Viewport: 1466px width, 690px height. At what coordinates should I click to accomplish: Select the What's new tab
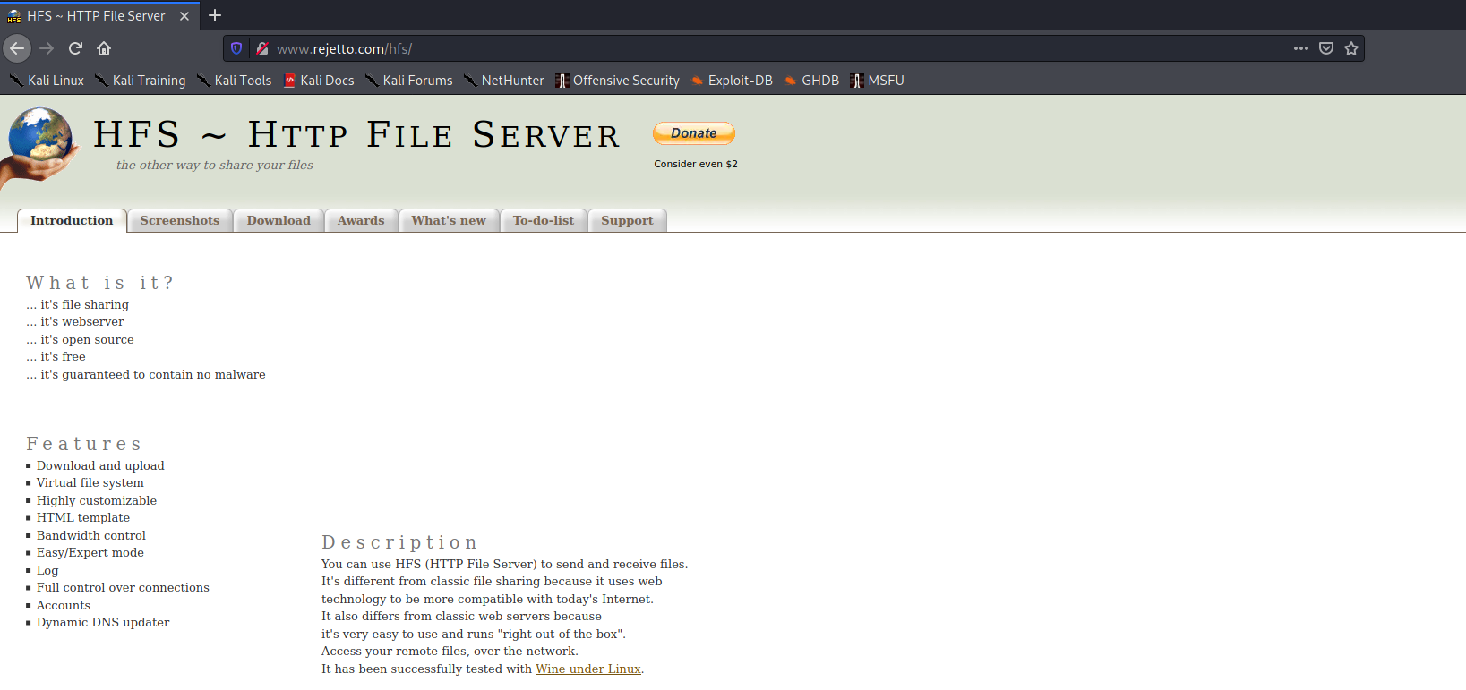[449, 220]
